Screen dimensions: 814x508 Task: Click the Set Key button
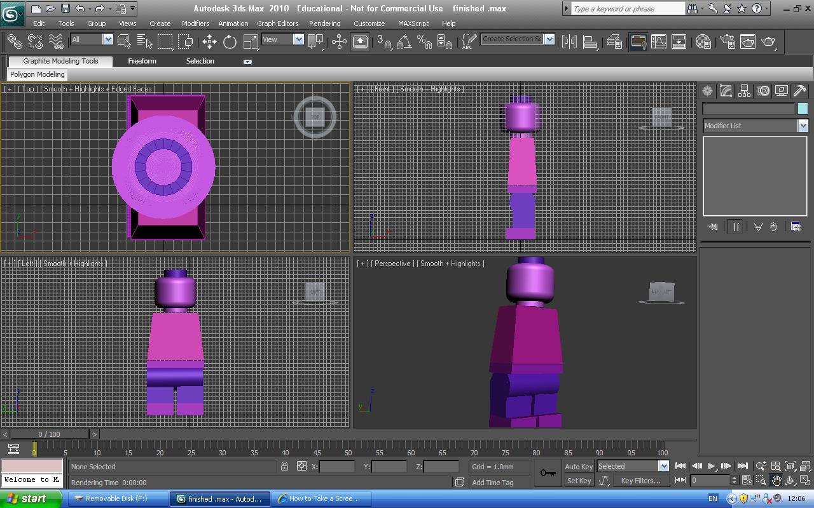(579, 481)
